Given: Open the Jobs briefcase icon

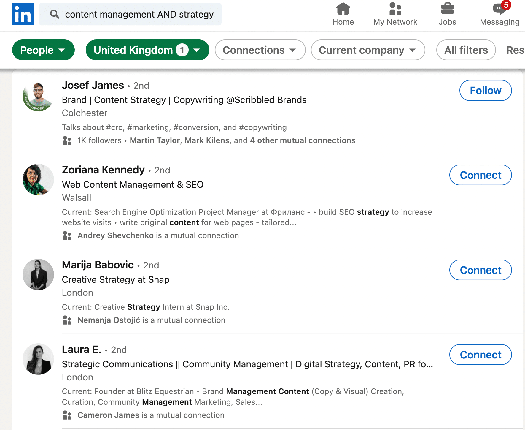Looking at the screenshot, I should tap(447, 9).
